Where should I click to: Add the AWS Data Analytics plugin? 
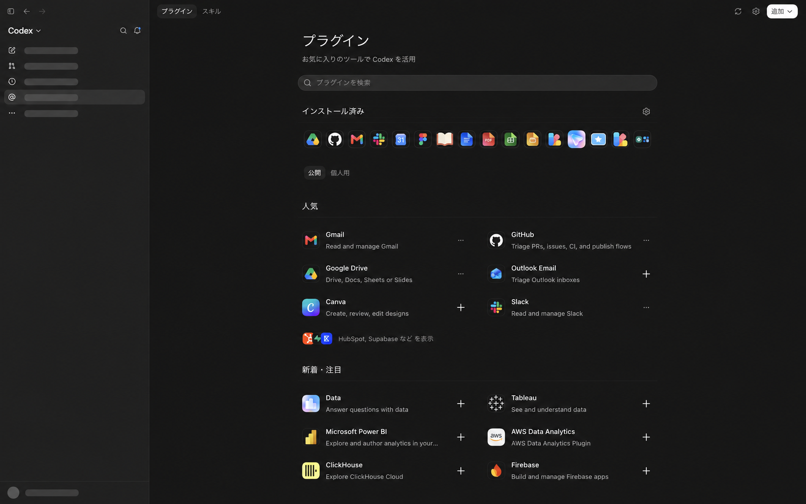646,437
